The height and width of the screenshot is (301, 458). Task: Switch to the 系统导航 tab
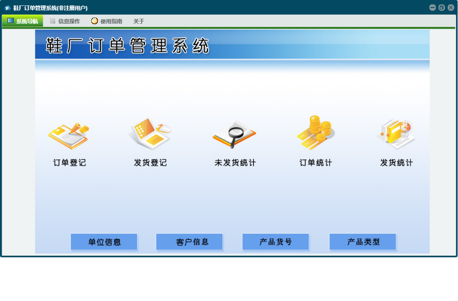point(23,21)
